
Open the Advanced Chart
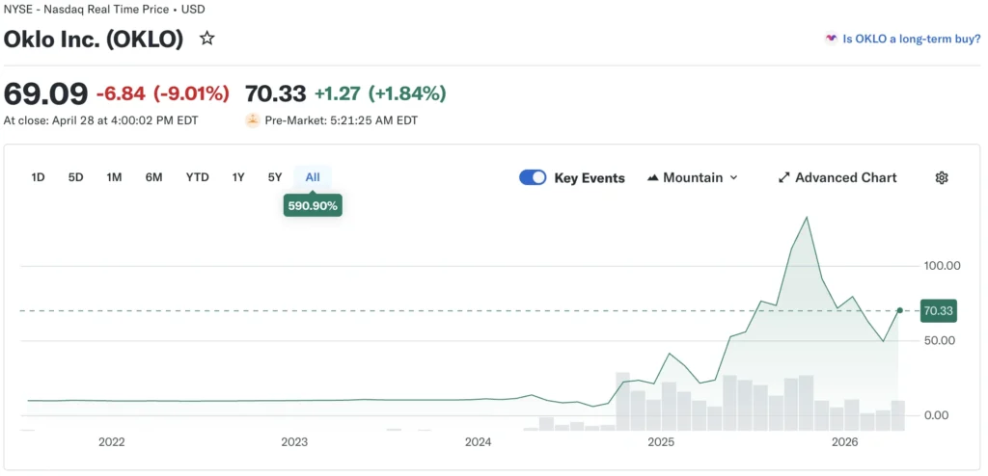click(837, 177)
